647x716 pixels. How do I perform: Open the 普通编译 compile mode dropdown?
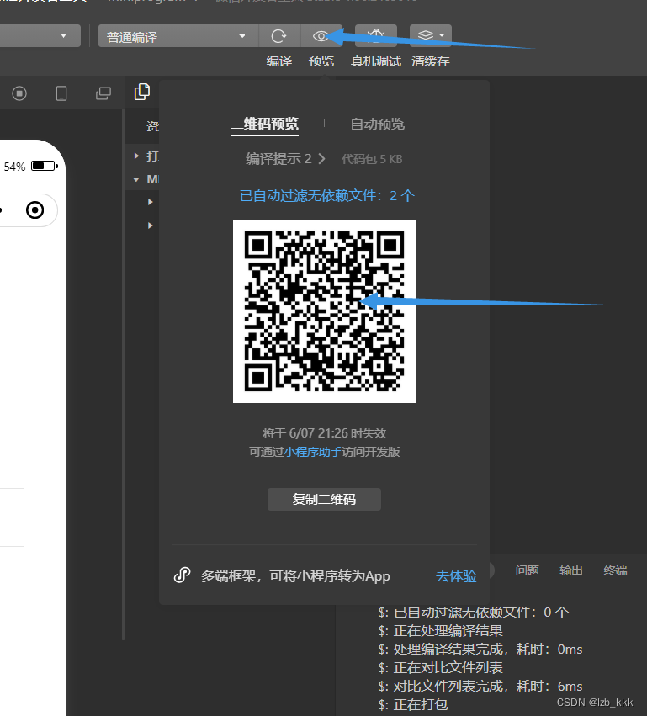(x=178, y=36)
